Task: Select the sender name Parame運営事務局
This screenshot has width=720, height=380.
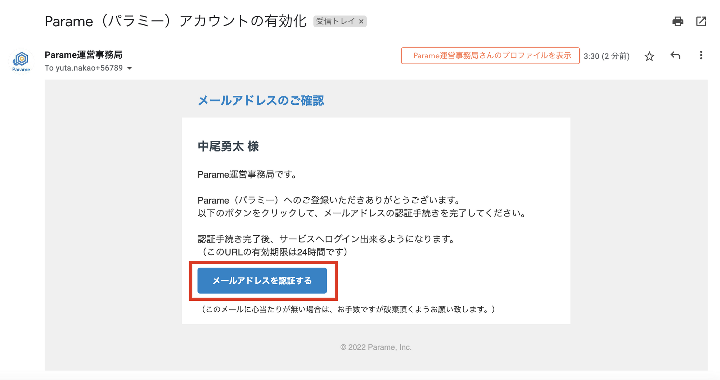Action: tap(84, 55)
